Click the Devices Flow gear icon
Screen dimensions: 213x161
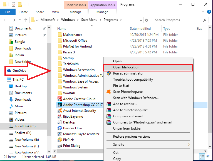tap(60, 128)
